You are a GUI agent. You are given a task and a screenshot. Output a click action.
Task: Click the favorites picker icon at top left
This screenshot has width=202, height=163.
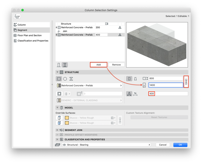[x=17, y=17]
